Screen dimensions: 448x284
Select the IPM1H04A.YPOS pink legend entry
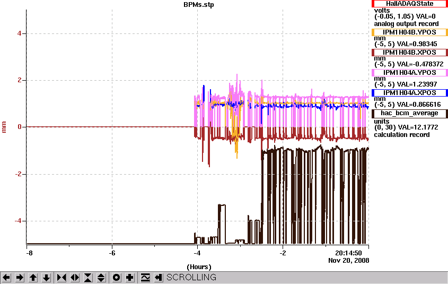[410, 73]
